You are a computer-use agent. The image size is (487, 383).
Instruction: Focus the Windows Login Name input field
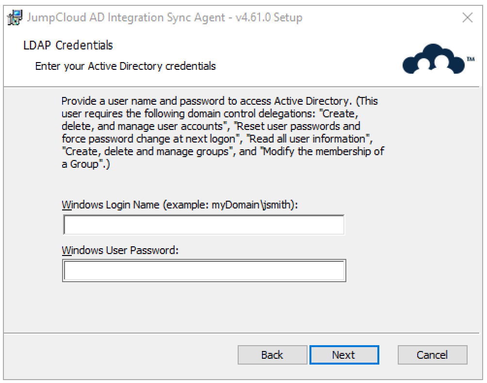[x=204, y=225]
